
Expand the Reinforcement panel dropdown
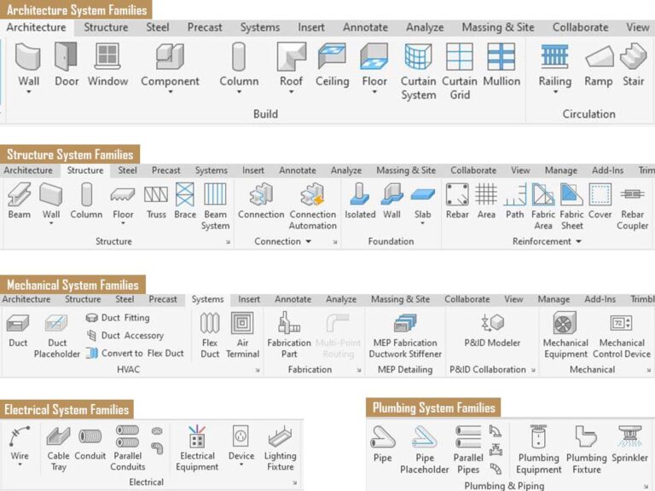(579, 242)
